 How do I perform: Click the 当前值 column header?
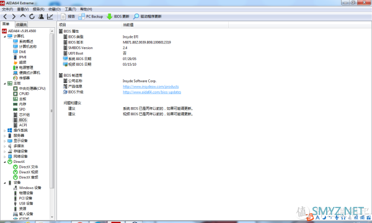point(175,25)
